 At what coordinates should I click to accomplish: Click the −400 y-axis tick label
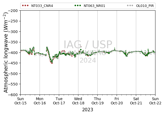click(x=13, y=53)
